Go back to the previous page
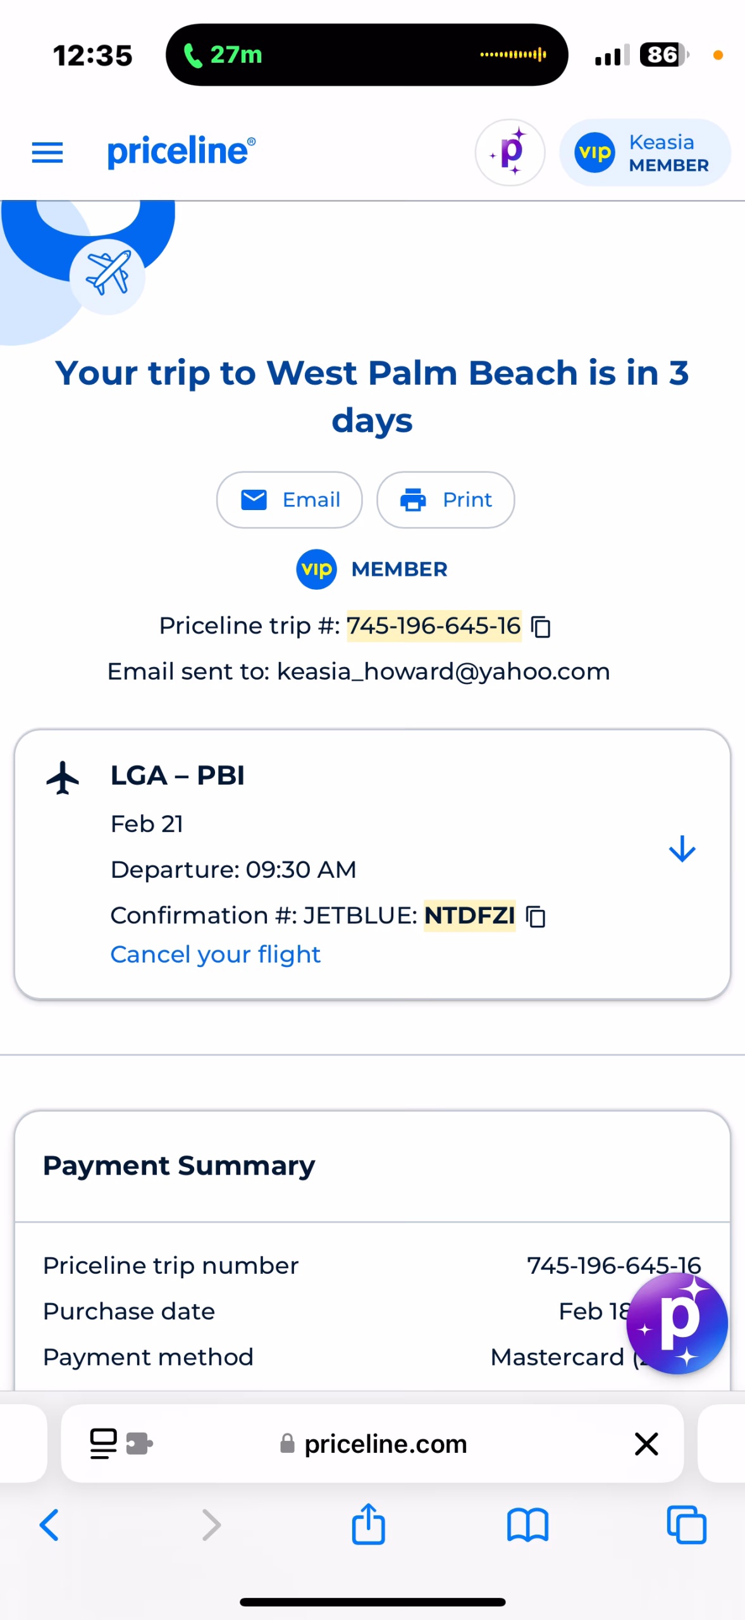This screenshot has width=745, height=1620. tap(49, 1525)
